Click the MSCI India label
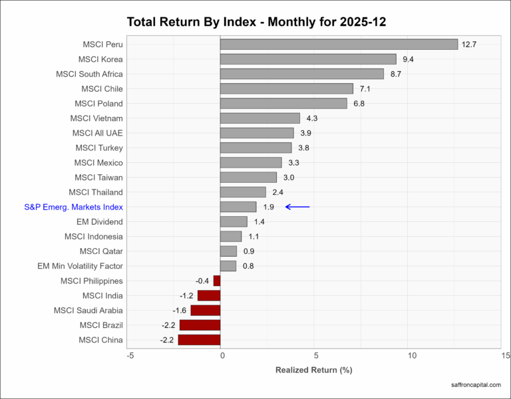The image size is (511, 399). pyautogui.click(x=102, y=296)
